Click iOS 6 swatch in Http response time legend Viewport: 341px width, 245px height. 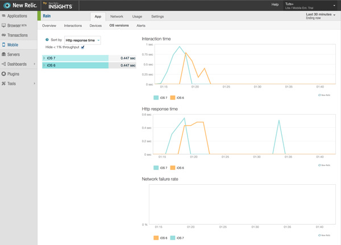(173, 168)
